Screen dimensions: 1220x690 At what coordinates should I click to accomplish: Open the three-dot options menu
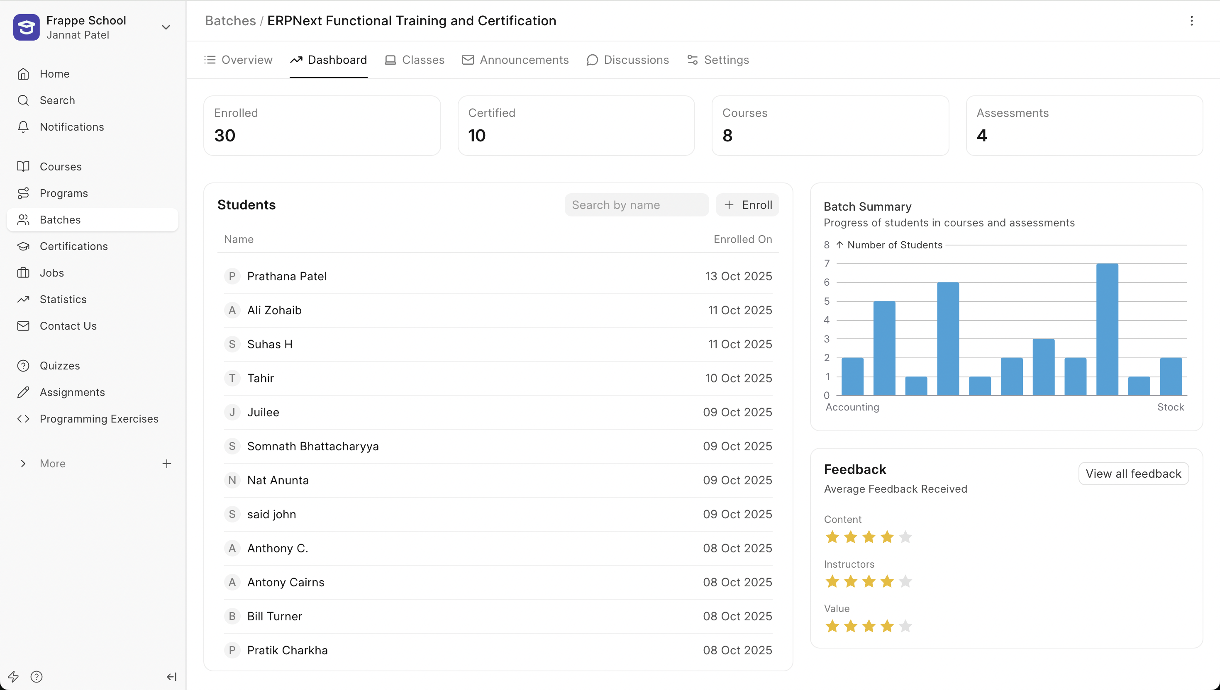point(1191,21)
